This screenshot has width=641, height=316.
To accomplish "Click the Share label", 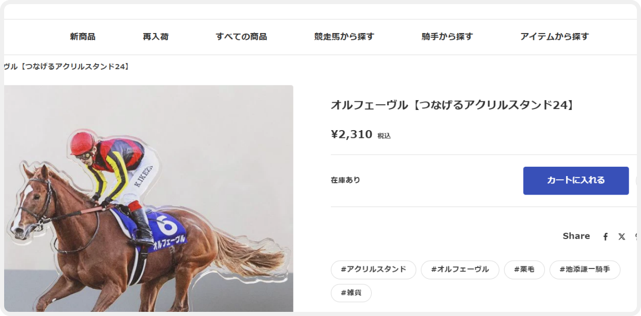I will click(x=576, y=236).
